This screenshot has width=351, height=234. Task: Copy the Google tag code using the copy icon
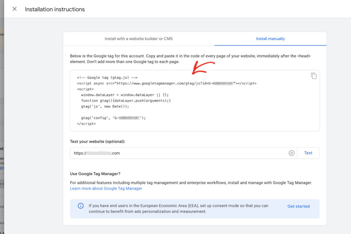coord(314,76)
